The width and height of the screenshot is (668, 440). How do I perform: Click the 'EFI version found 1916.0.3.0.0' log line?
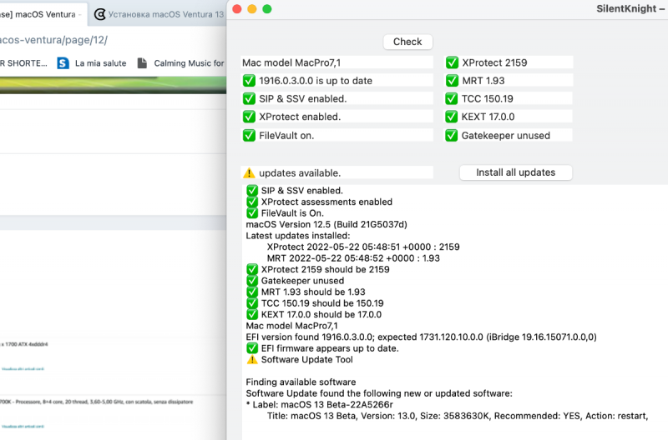pos(421,337)
